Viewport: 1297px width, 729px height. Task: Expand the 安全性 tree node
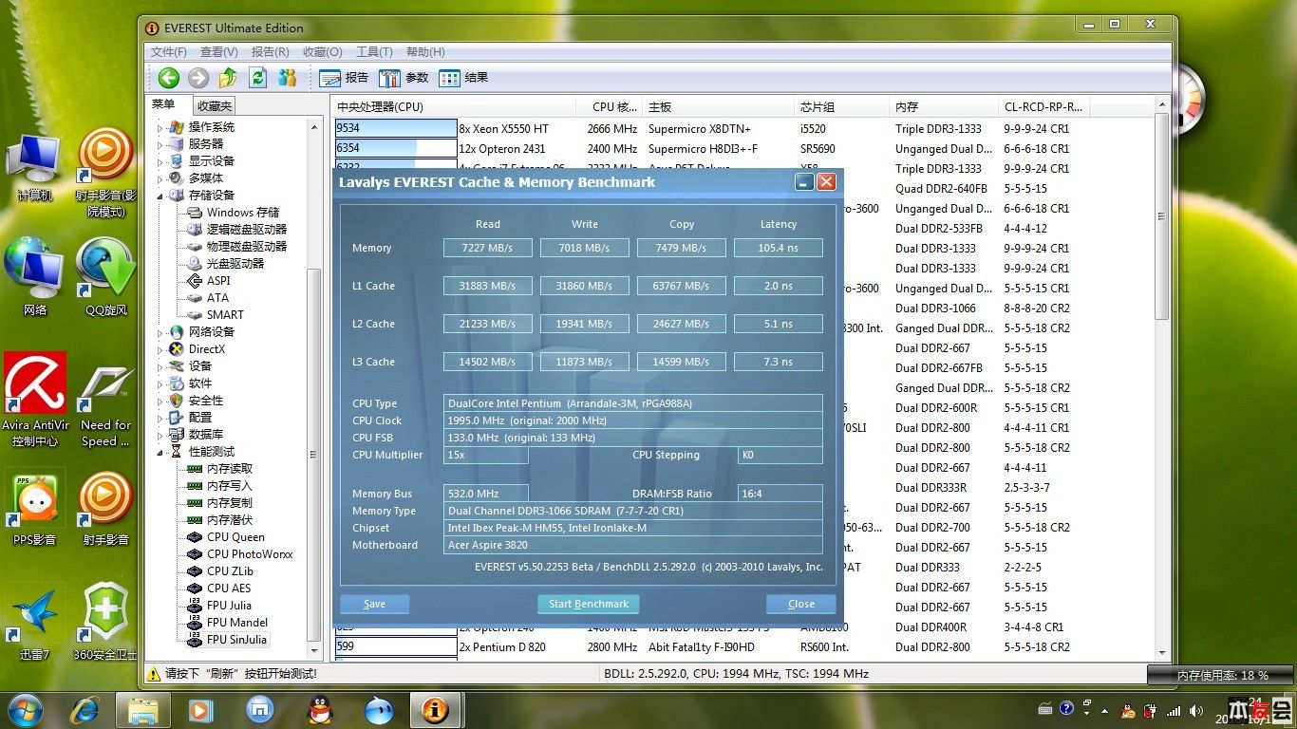[x=160, y=400]
